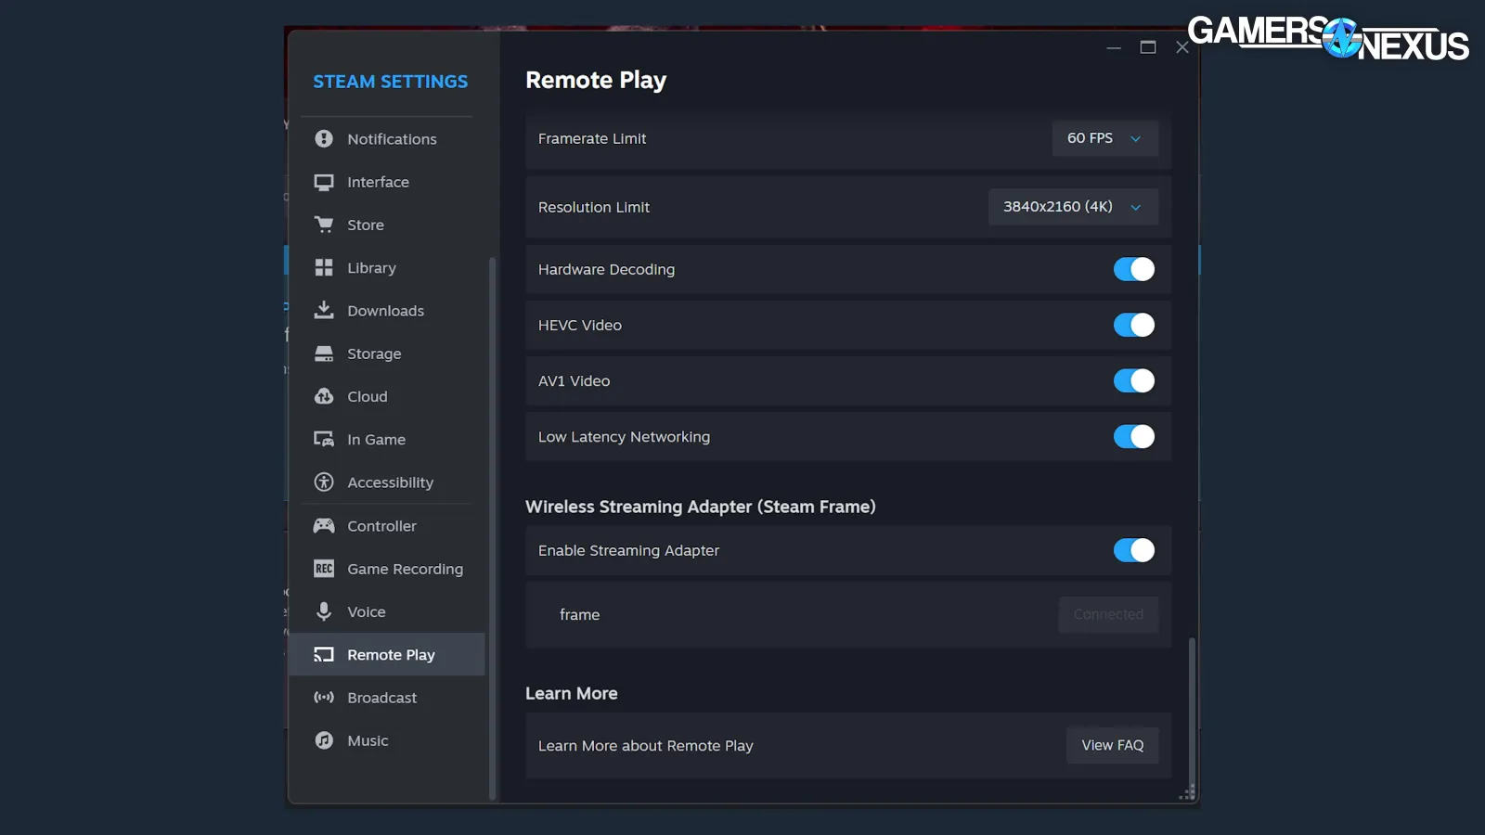Image resolution: width=1485 pixels, height=835 pixels.
Task: Click the View FAQ button
Action: click(x=1112, y=745)
